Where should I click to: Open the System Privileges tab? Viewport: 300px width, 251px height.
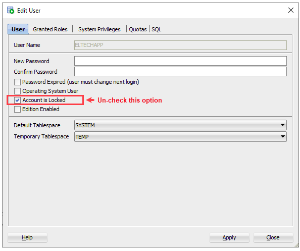(99, 29)
